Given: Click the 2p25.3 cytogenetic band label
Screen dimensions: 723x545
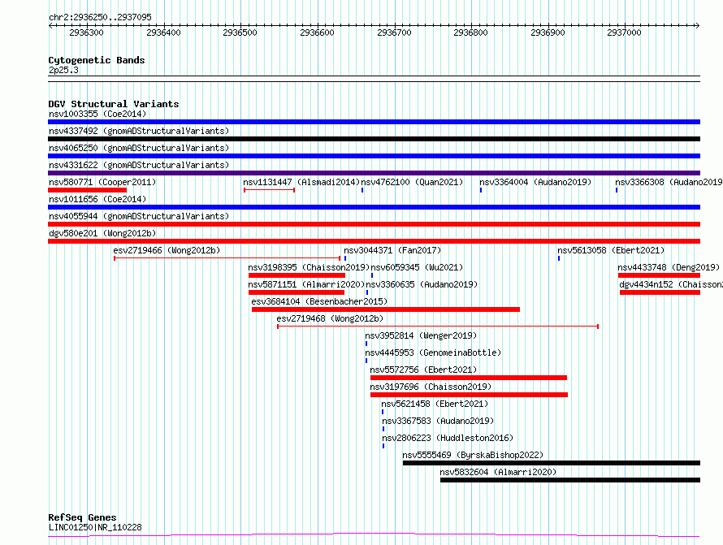Looking at the screenshot, I should pos(63,71).
